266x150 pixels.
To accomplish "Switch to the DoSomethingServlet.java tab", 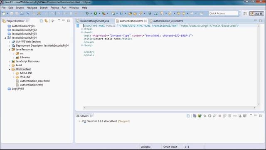I will 94,21.
